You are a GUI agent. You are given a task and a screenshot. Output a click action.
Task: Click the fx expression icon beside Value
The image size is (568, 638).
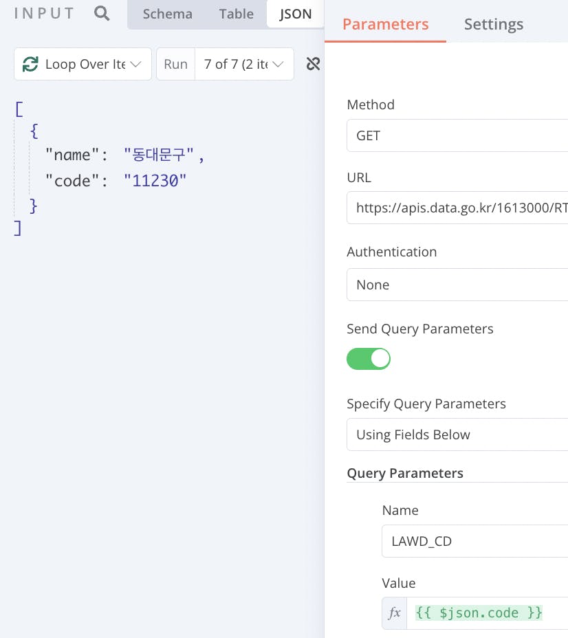395,613
